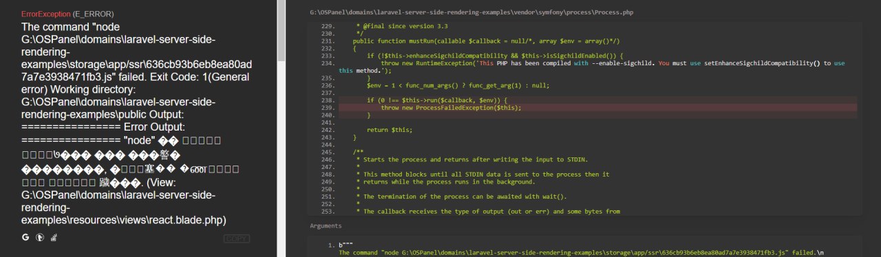Search the error on Stack Overflow icon
The width and height of the screenshot is (881, 257).
click(x=54, y=238)
